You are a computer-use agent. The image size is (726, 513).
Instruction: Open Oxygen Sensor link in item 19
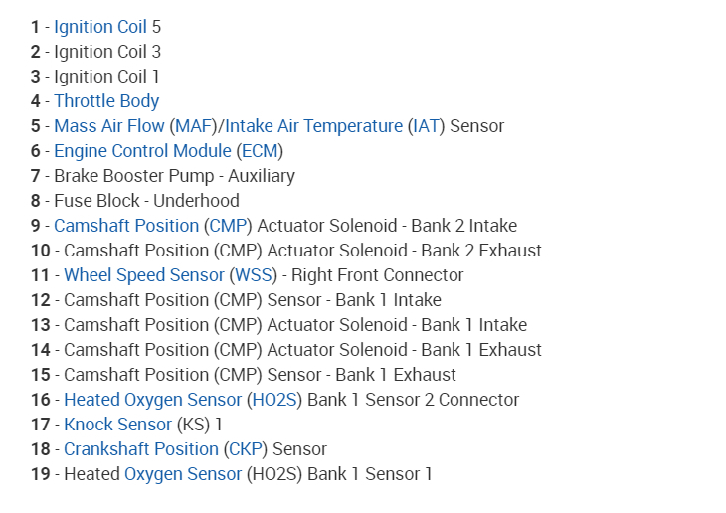(x=183, y=474)
